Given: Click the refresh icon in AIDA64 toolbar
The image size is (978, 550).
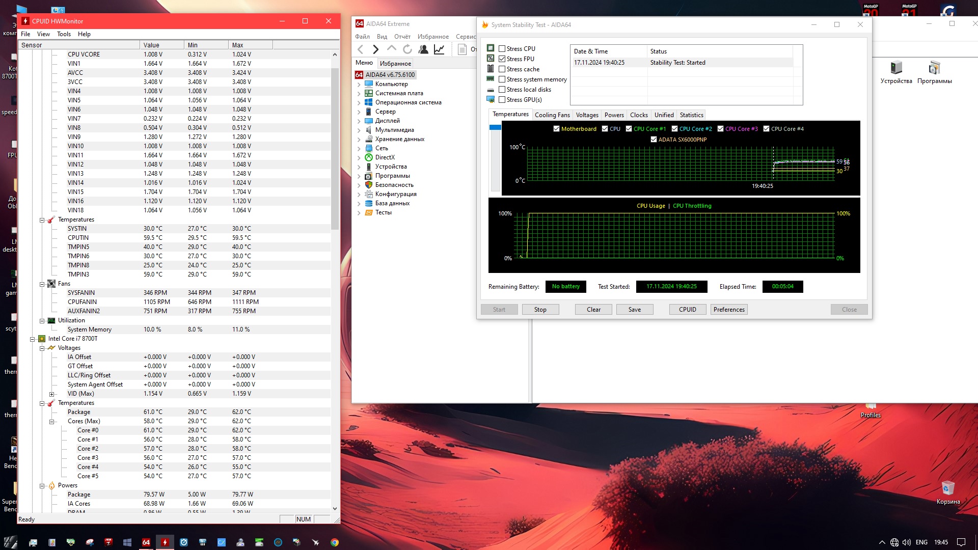Looking at the screenshot, I should [407, 49].
